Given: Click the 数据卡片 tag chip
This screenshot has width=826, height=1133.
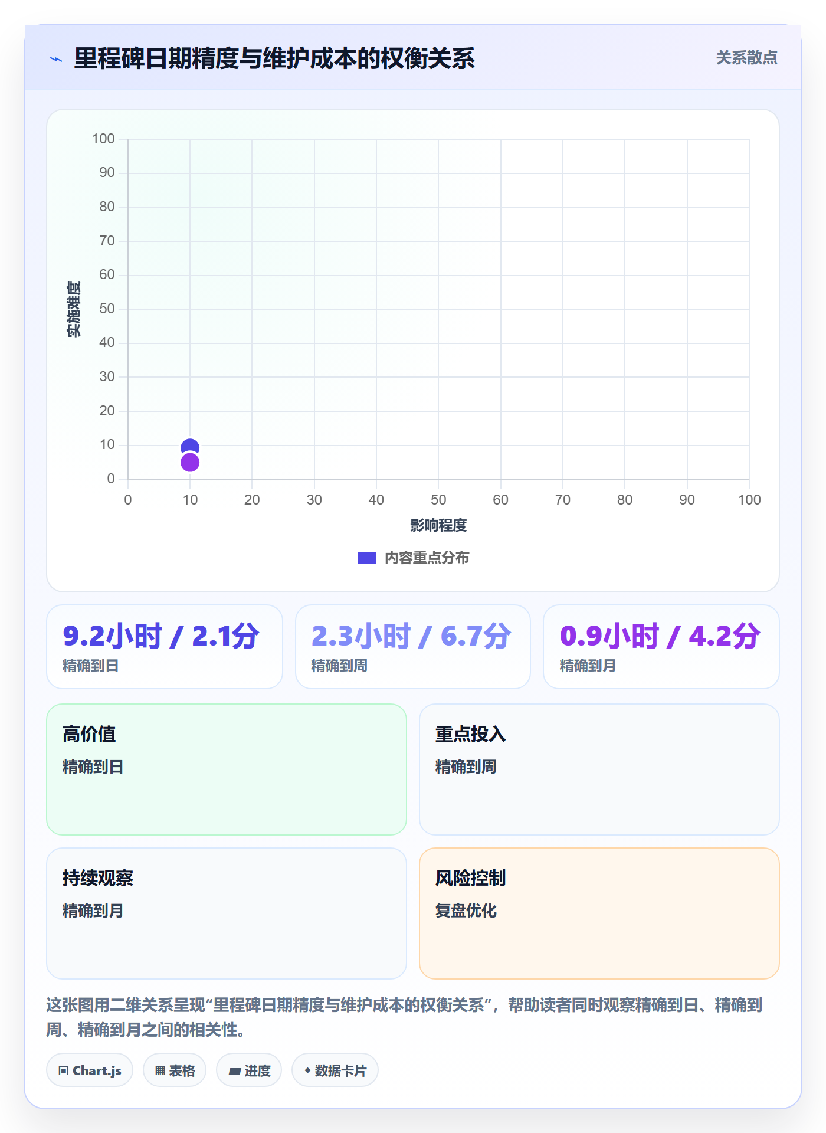Looking at the screenshot, I should [335, 1070].
